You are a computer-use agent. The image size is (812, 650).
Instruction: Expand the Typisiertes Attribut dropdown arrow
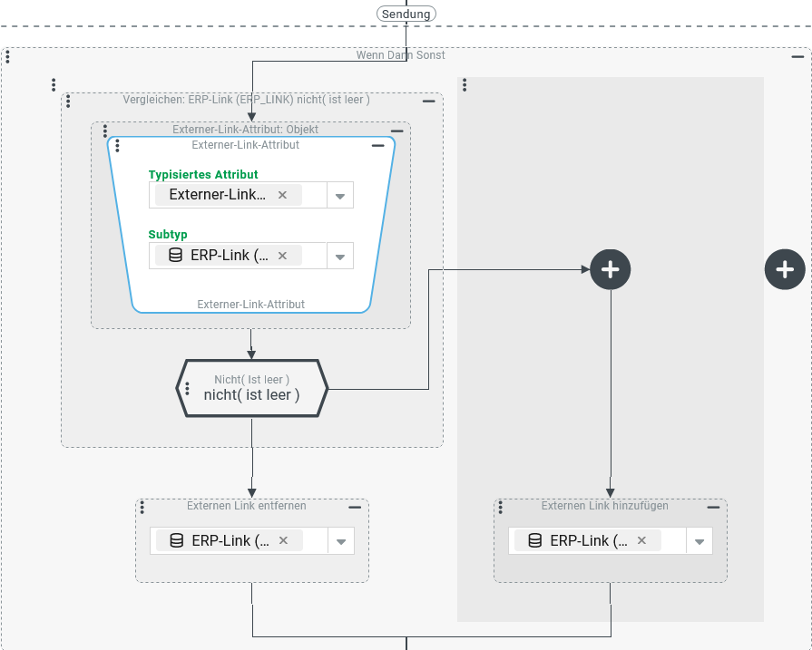pyautogui.click(x=340, y=196)
